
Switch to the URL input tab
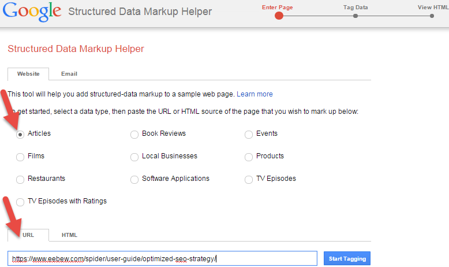(x=28, y=235)
